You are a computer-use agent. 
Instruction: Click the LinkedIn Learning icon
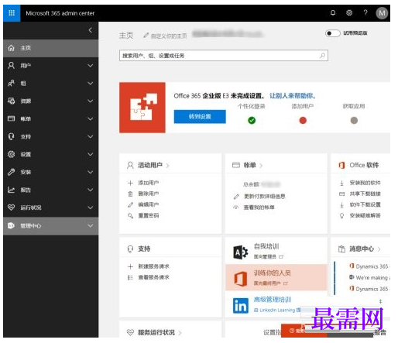pyautogui.click(x=241, y=306)
